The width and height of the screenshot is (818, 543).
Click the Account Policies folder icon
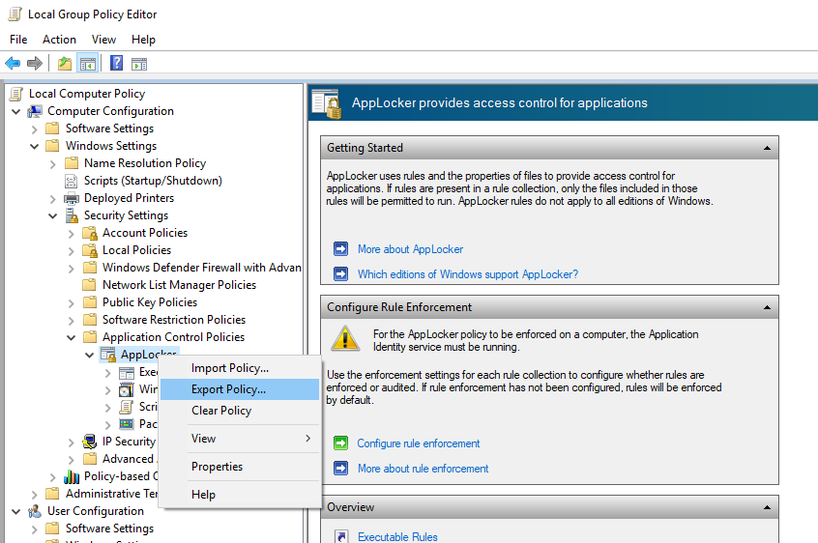(90, 233)
